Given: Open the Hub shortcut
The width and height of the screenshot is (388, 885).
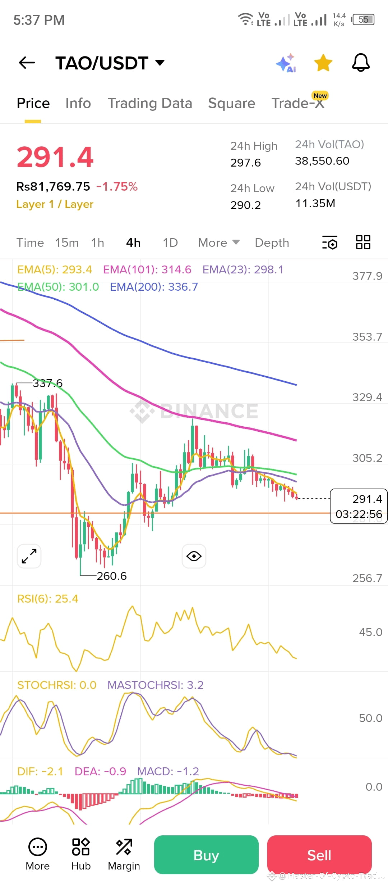Looking at the screenshot, I should [x=81, y=854].
